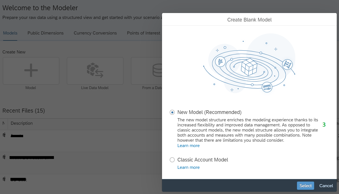Click model icon in third recent file row
Image resolution: width=339 pixels, height=194 pixels.
click(x=4, y=179)
